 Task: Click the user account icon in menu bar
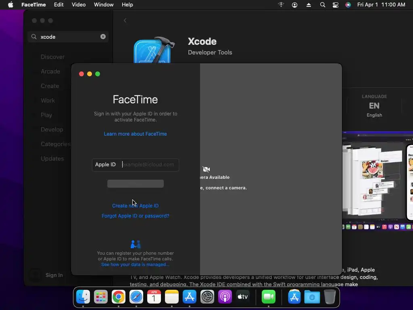point(294,5)
